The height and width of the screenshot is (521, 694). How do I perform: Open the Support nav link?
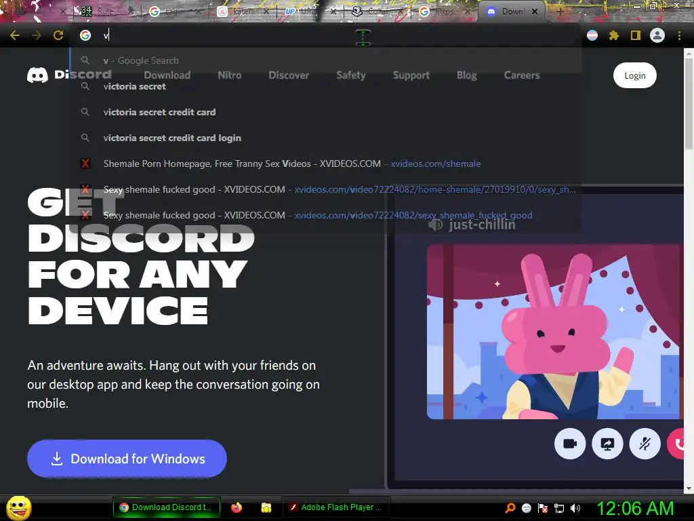click(x=411, y=75)
